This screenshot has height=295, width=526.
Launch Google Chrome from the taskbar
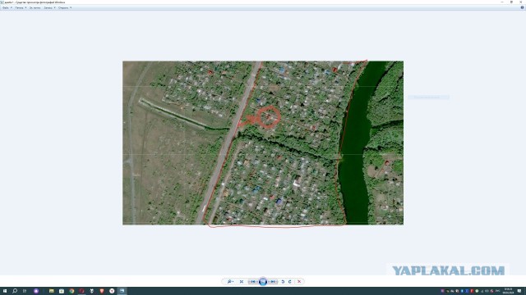[x=72, y=291]
